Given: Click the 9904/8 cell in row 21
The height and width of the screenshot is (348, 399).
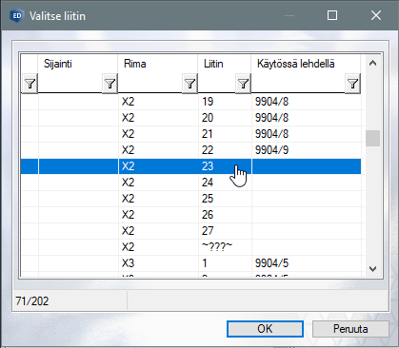Looking at the screenshot, I should pyautogui.click(x=307, y=134).
